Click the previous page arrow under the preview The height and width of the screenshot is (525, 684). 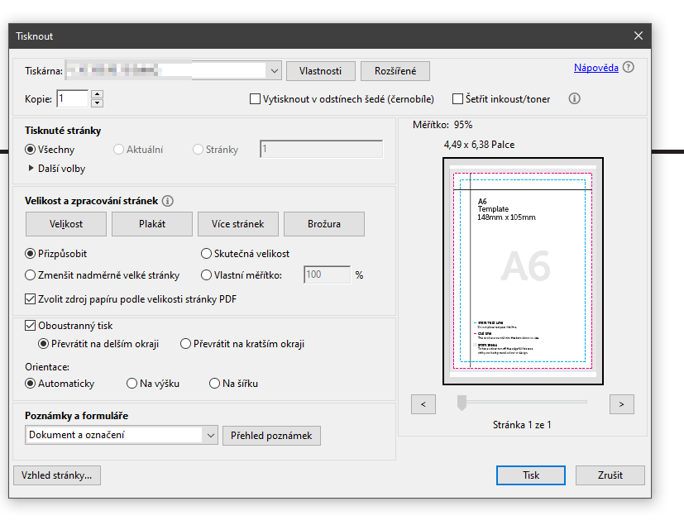[x=423, y=403]
